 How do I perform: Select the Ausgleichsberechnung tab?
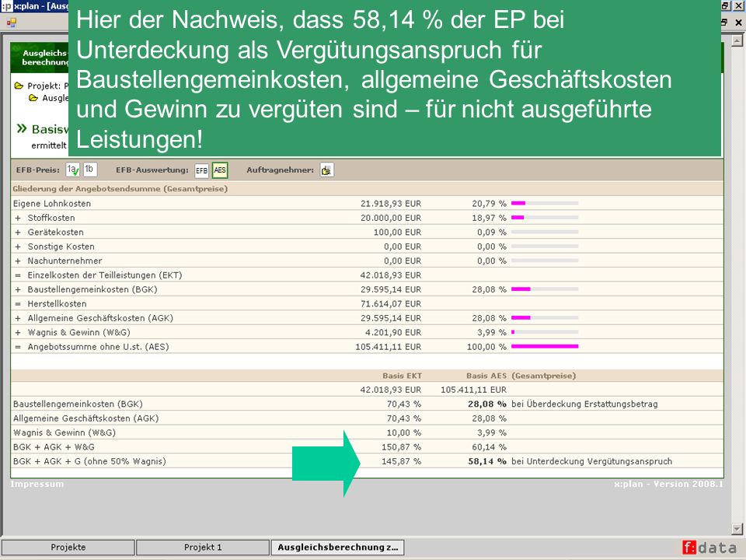pos(338,548)
